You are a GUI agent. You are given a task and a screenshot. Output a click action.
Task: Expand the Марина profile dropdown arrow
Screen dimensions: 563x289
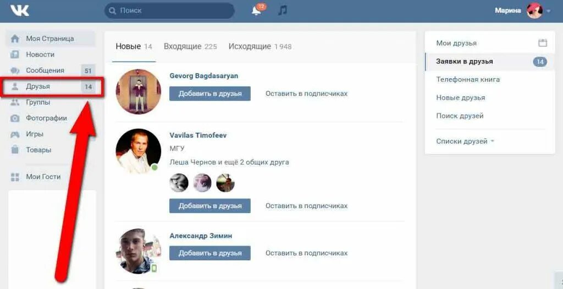(x=548, y=11)
